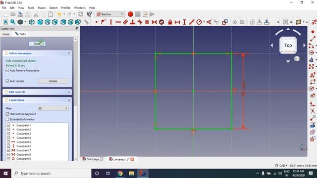317x178 pixels.
Task: Click the create line tool in right toolbar
Action: (x=313, y=39)
